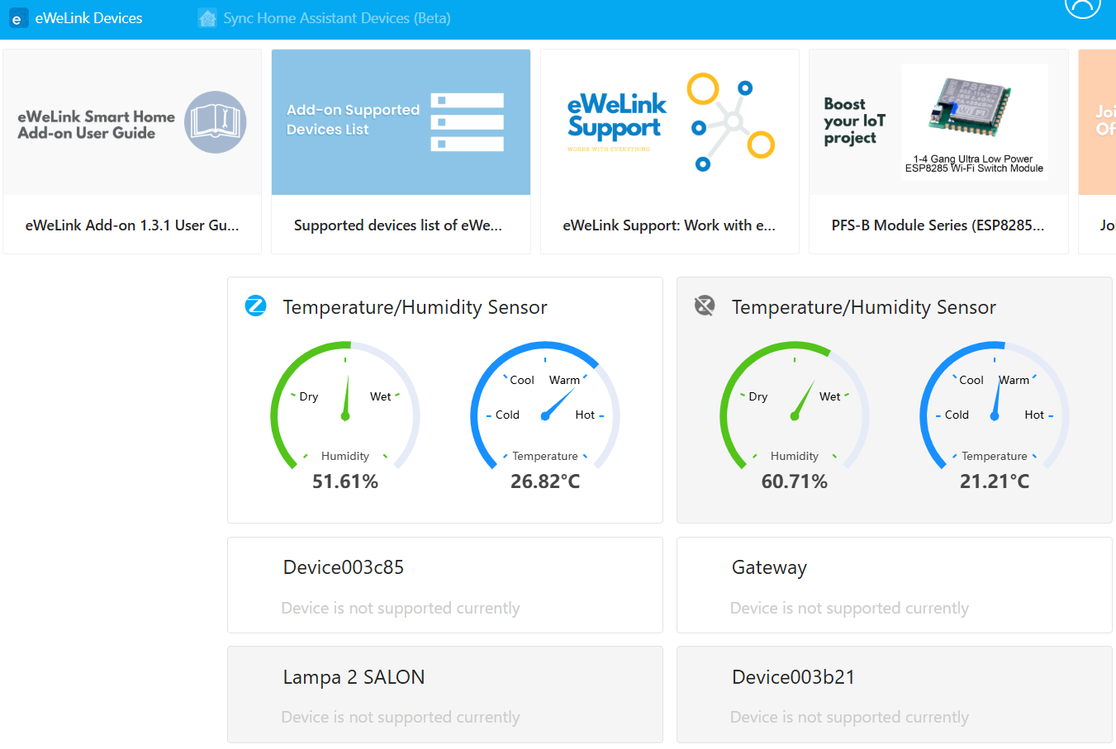Click "Temperature" label above the 21.21°C reading
The height and width of the screenshot is (749, 1116).
tap(995, 456)
